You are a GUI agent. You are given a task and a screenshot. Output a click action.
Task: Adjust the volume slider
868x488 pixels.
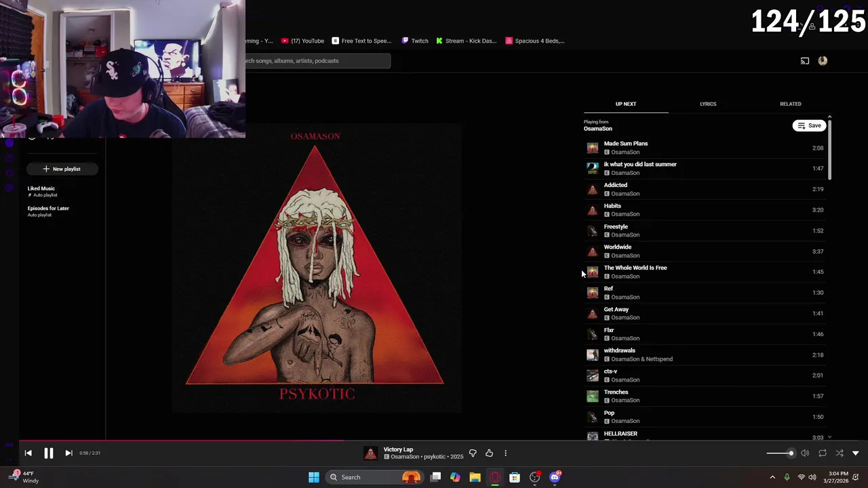780,453
